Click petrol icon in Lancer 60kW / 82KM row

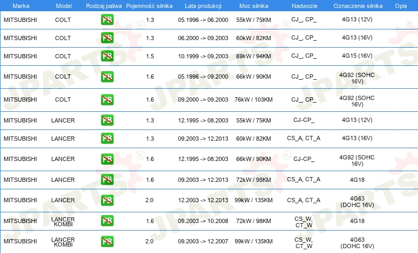coord(107,138)
